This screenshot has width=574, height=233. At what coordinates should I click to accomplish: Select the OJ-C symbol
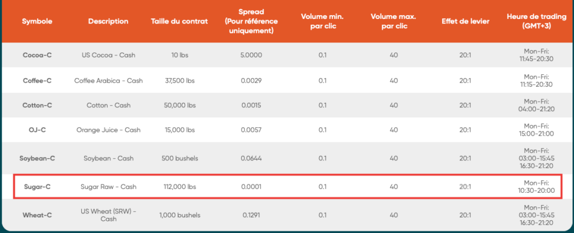point(38,130)
